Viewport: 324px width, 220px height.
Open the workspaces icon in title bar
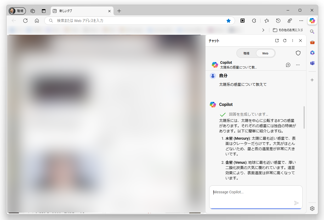(x=33, y=11)
